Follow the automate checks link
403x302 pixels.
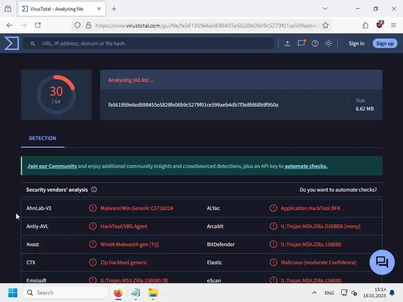(x=306, y=166)
